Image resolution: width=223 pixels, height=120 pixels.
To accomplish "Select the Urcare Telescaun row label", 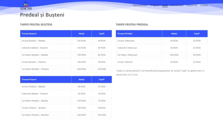I will 126,41.
